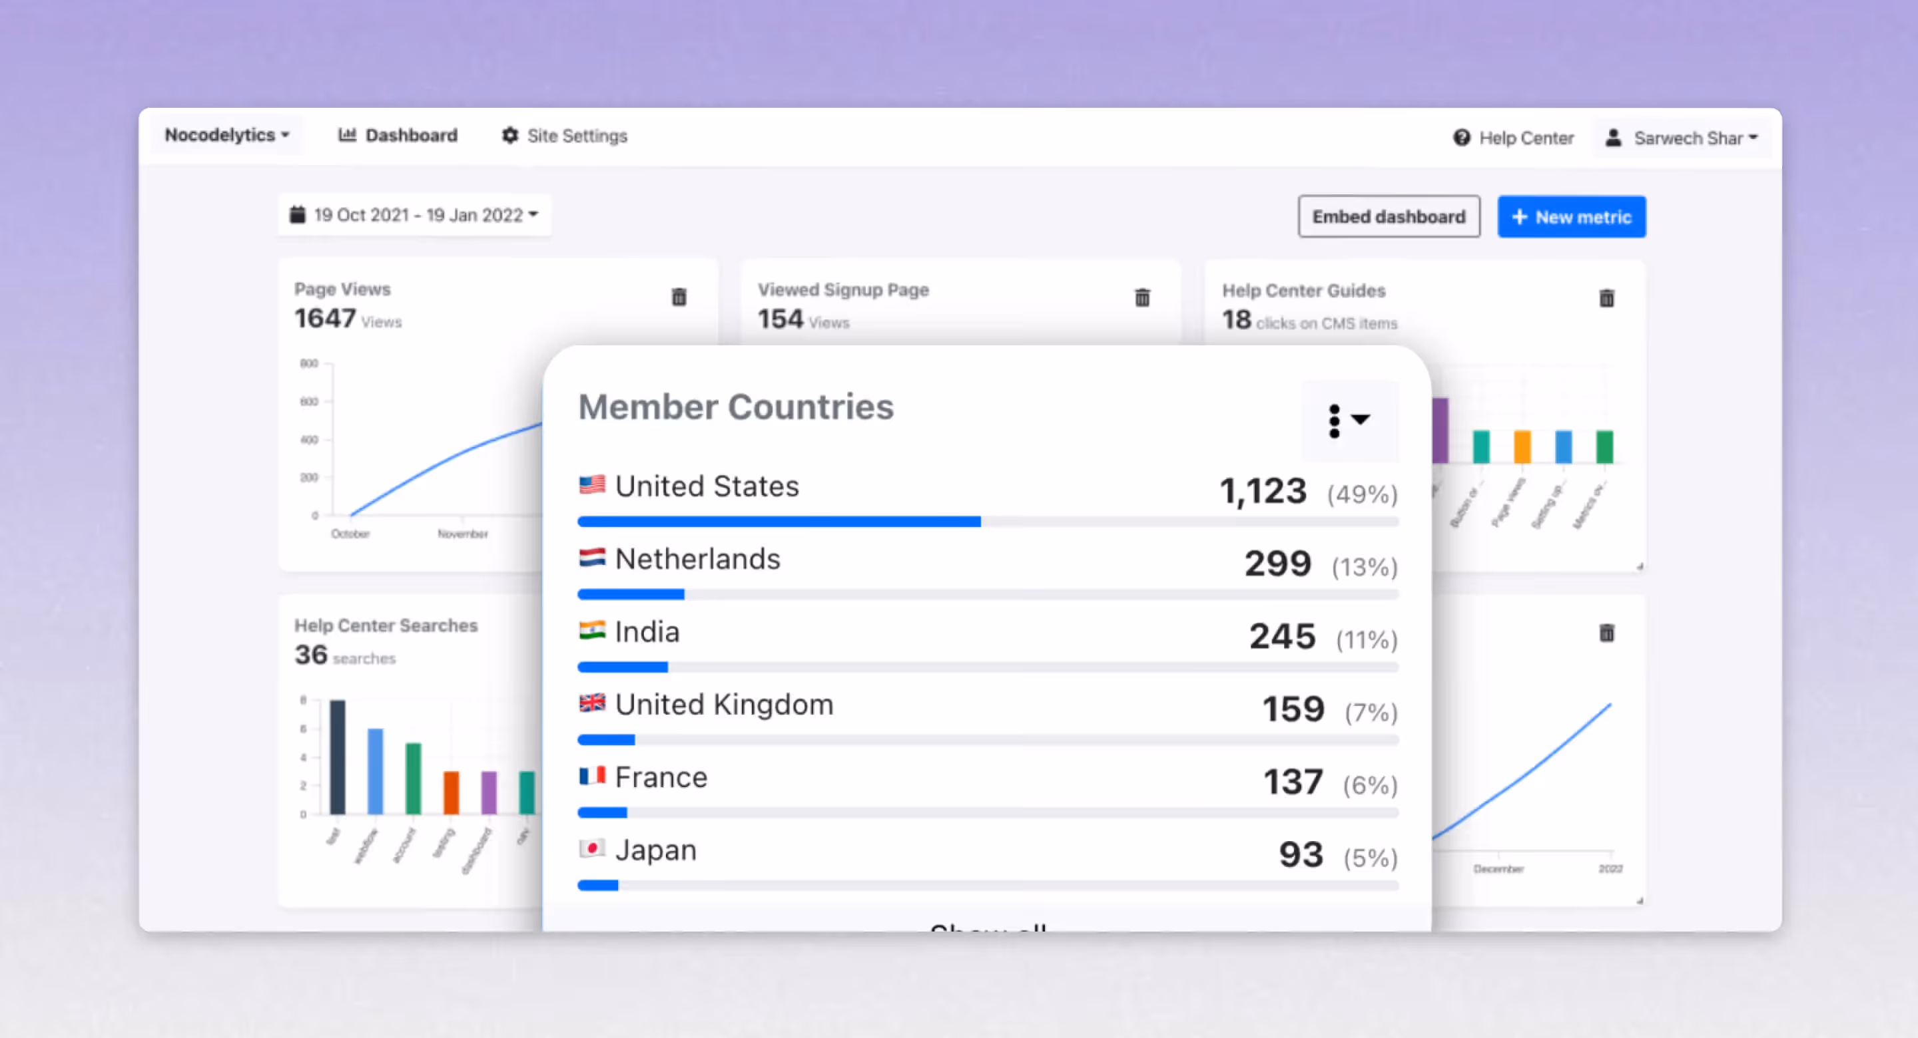
Task: Click the Help Center question mark icon
Action: tap(1462, 137)
